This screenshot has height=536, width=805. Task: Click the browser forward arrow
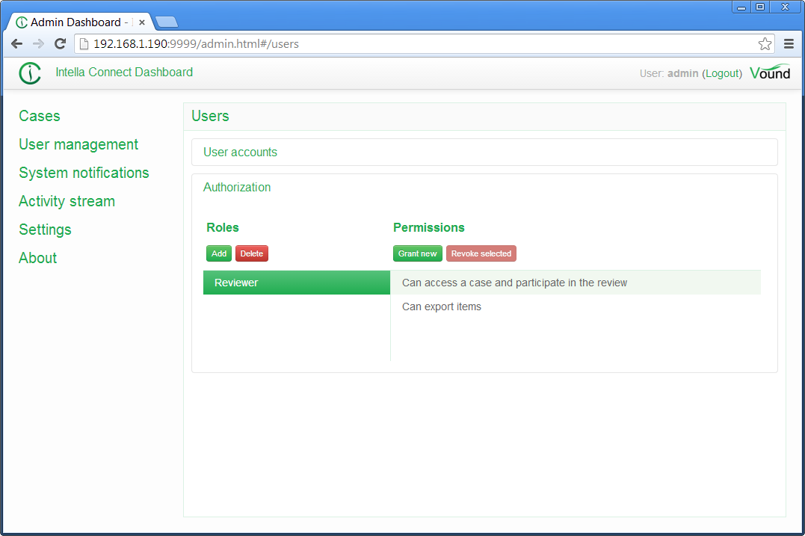pos(38,44)
